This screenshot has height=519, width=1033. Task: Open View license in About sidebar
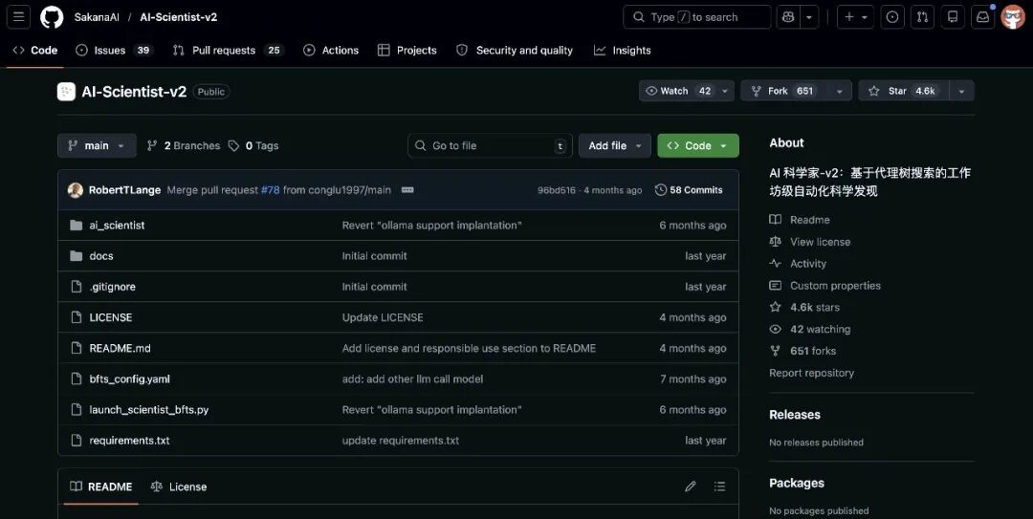810,242
